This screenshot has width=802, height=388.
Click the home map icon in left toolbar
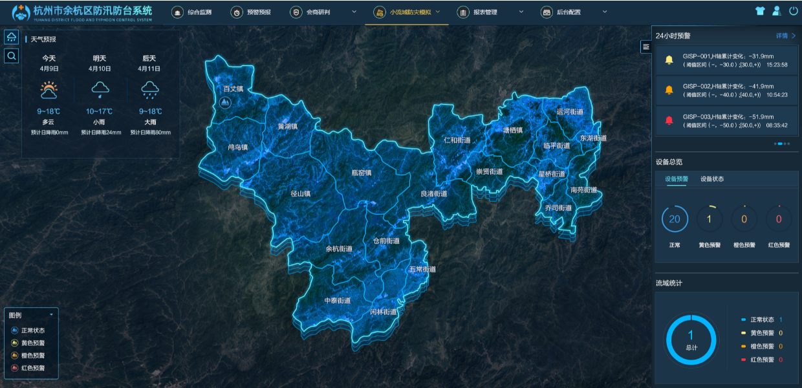tap(11, 37)
